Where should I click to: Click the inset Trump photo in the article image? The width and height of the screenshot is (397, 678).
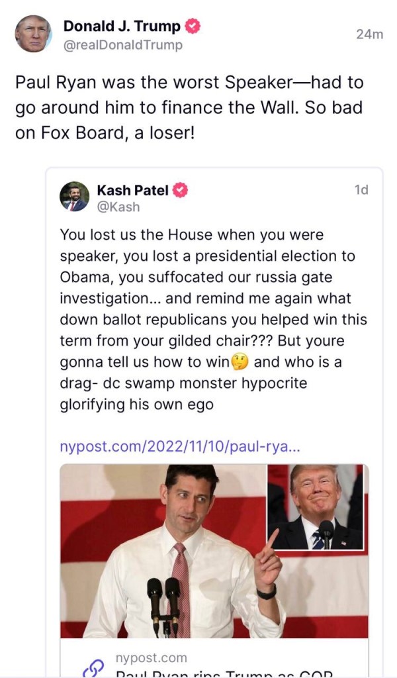[x=316, y=508]
